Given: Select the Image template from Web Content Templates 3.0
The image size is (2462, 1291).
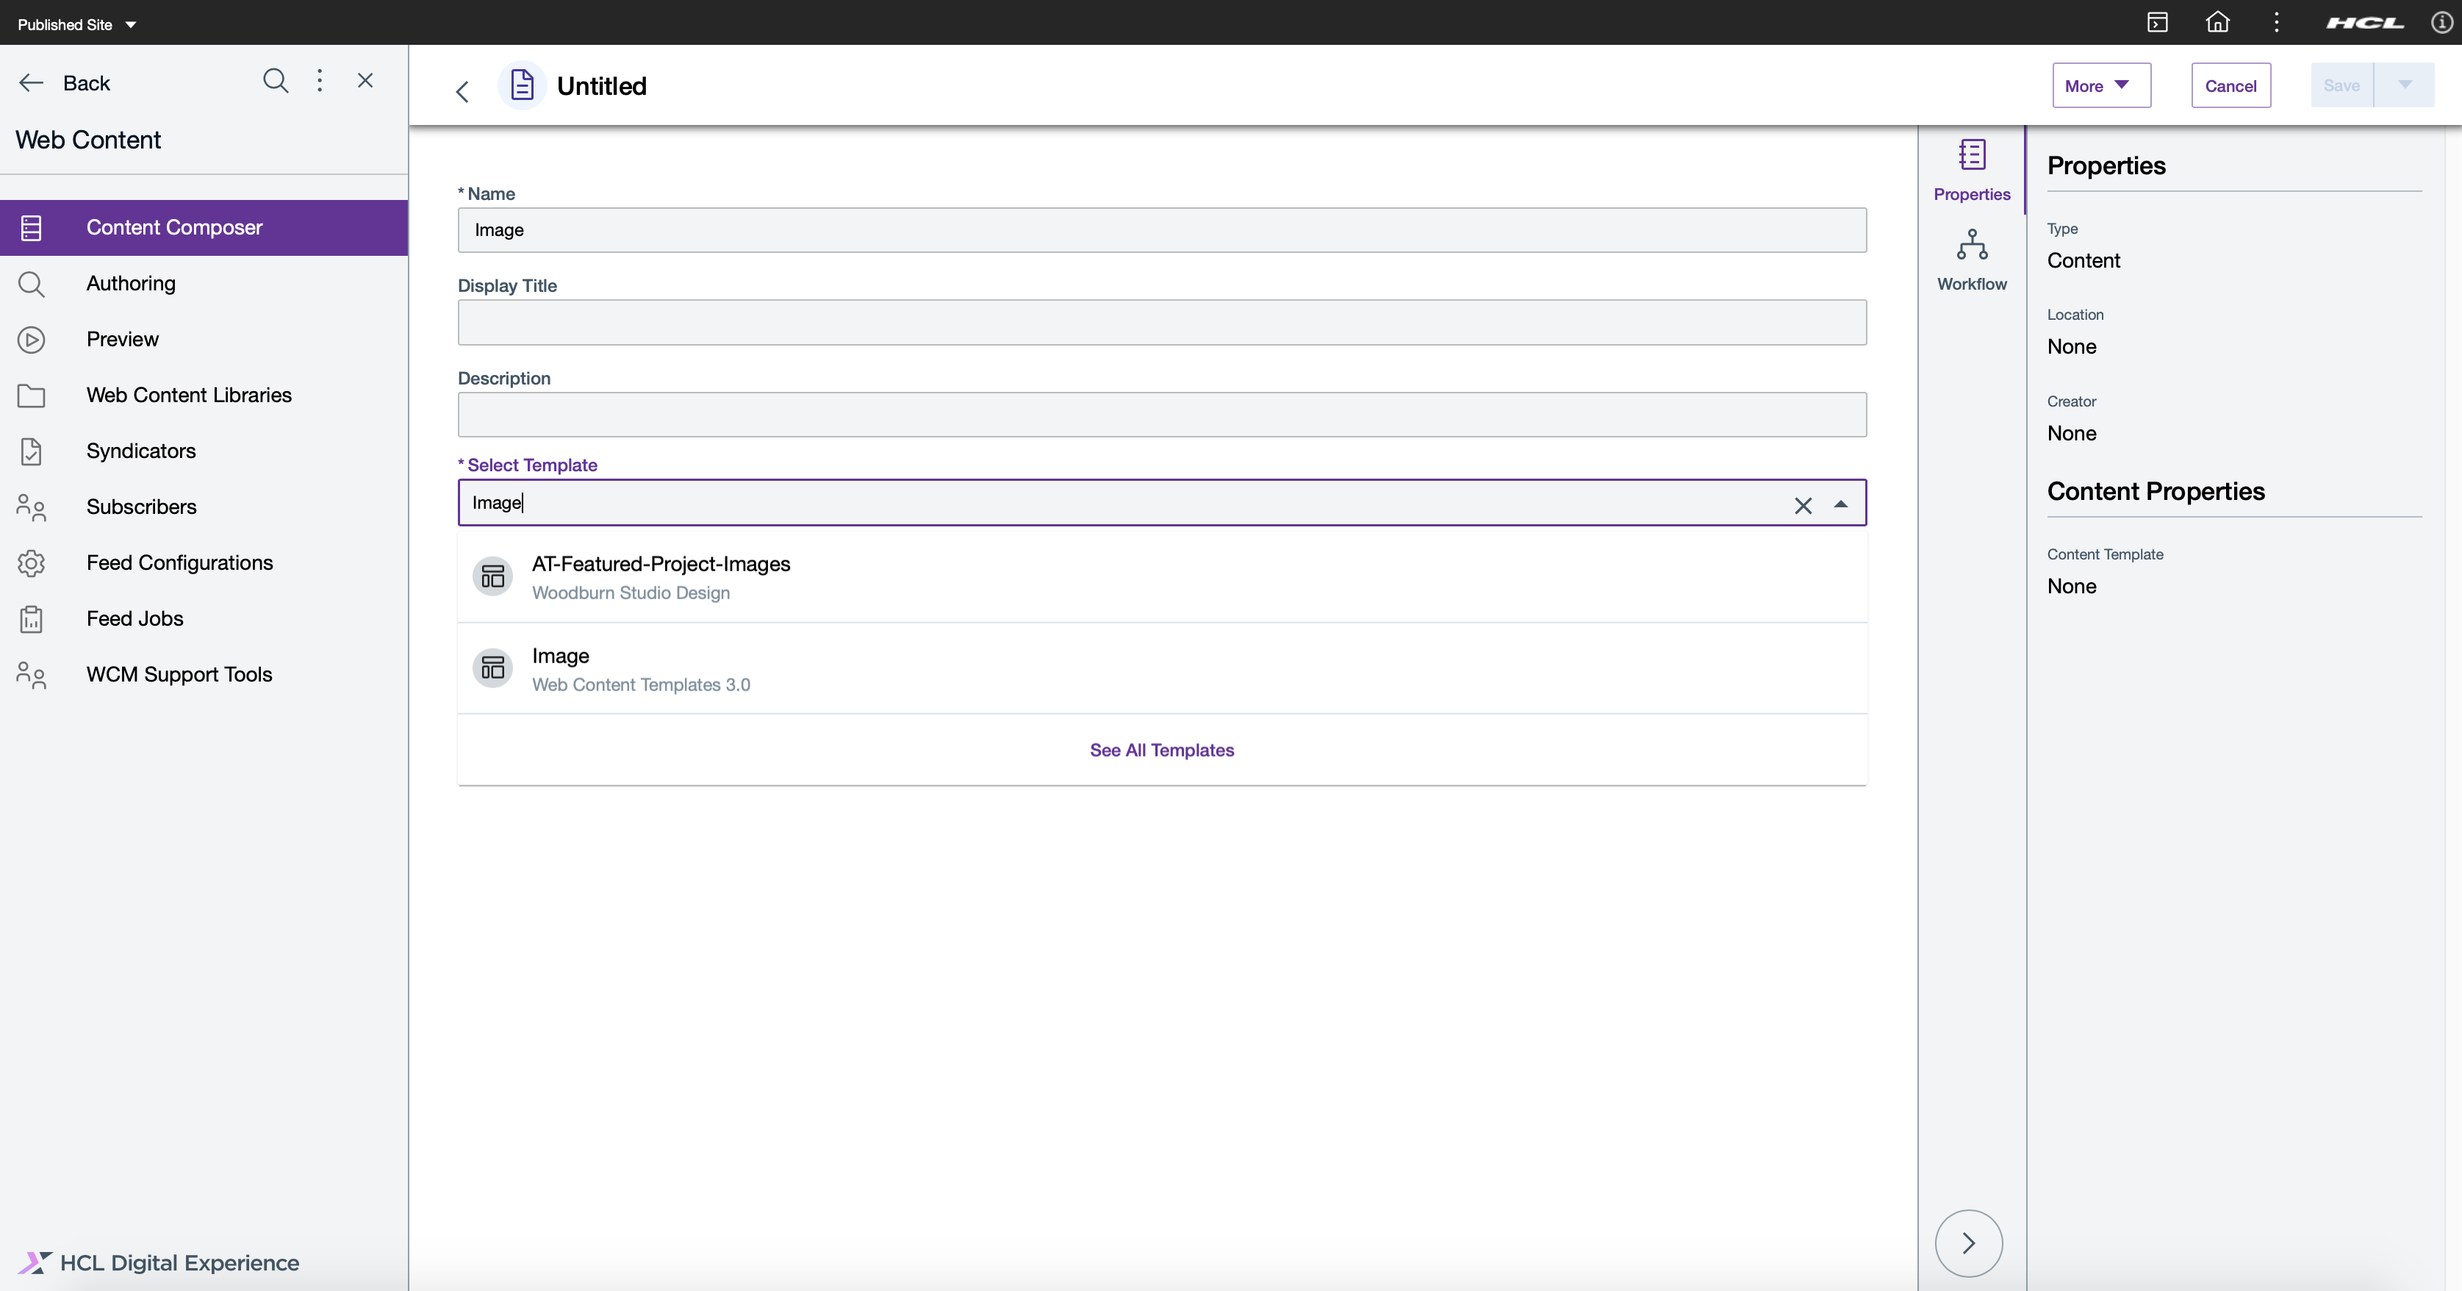Looking at the screenshot, I should coord(1162,668).
